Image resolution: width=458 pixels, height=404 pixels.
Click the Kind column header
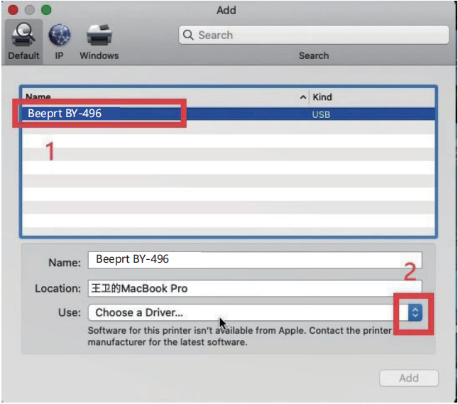coord(372,97)
